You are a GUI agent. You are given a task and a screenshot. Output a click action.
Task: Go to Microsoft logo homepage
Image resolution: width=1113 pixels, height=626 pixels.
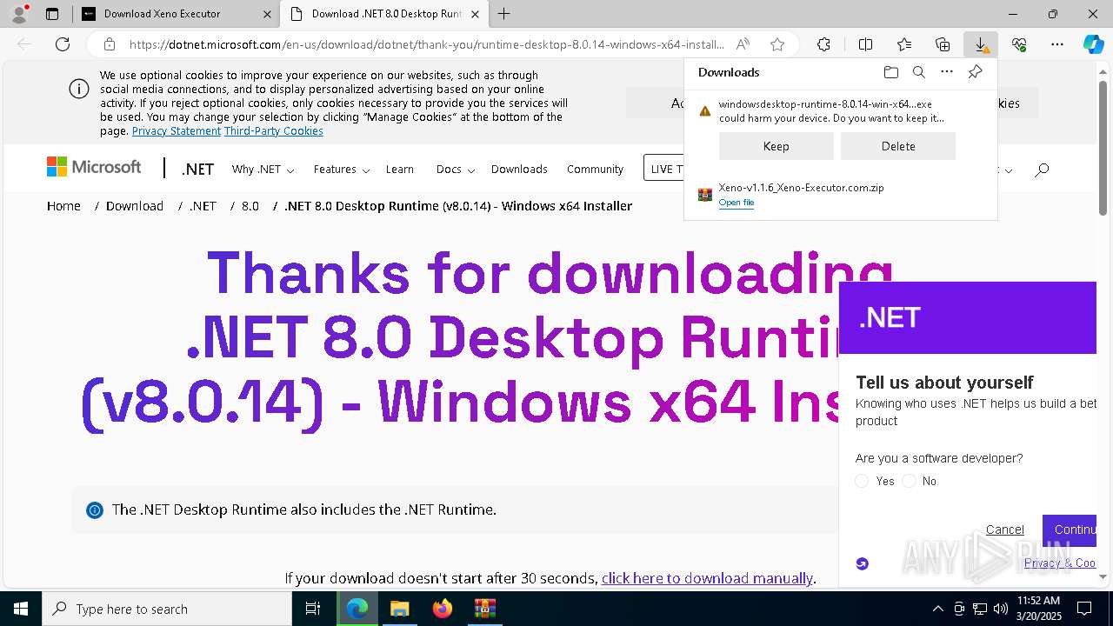[94, 167]
